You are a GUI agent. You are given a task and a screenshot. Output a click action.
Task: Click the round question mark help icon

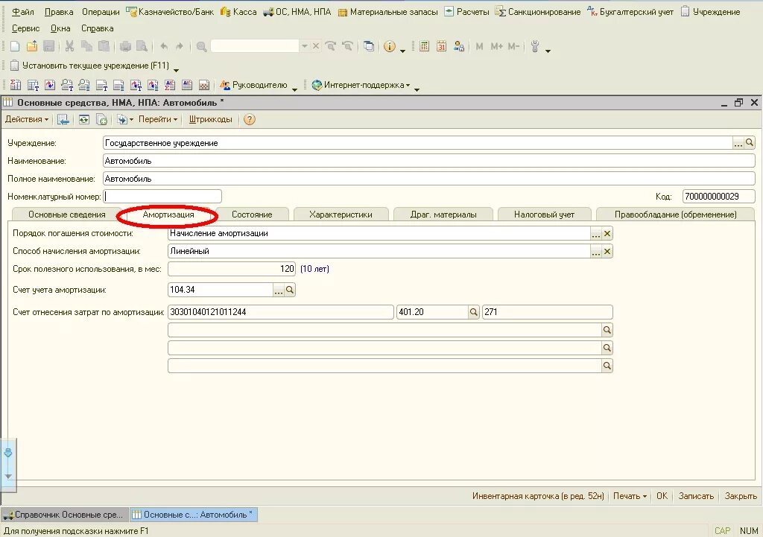249,119
